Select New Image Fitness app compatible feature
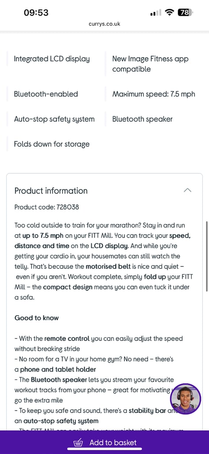 click(x=150, y=64)
